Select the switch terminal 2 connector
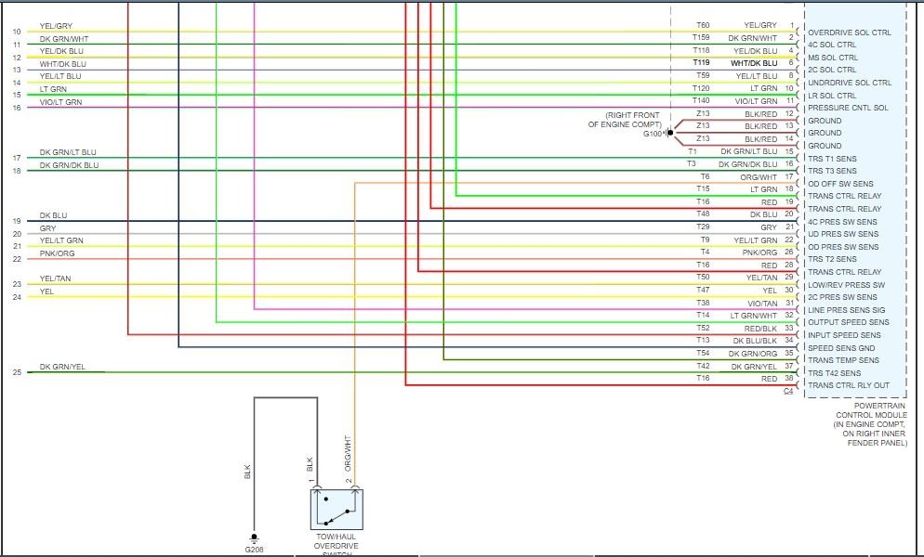This screenshot has height=557, width=924. [355, 488]
